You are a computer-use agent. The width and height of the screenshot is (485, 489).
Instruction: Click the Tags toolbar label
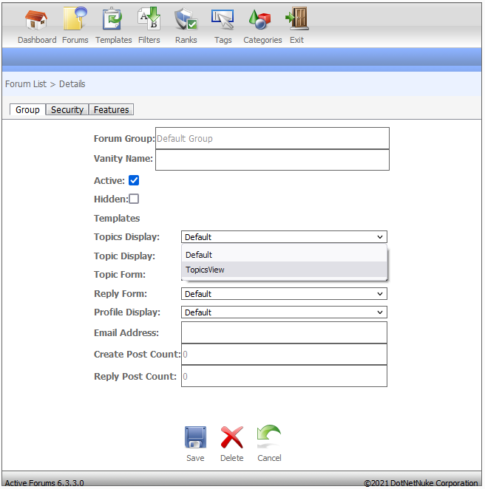tap(223, 40)
